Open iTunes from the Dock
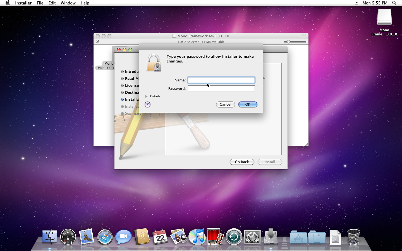Screen dimensions: 402x251 pos(197,237)
